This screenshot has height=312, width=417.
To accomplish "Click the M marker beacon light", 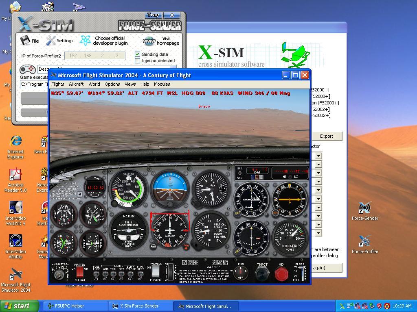I will coord(257,177).
